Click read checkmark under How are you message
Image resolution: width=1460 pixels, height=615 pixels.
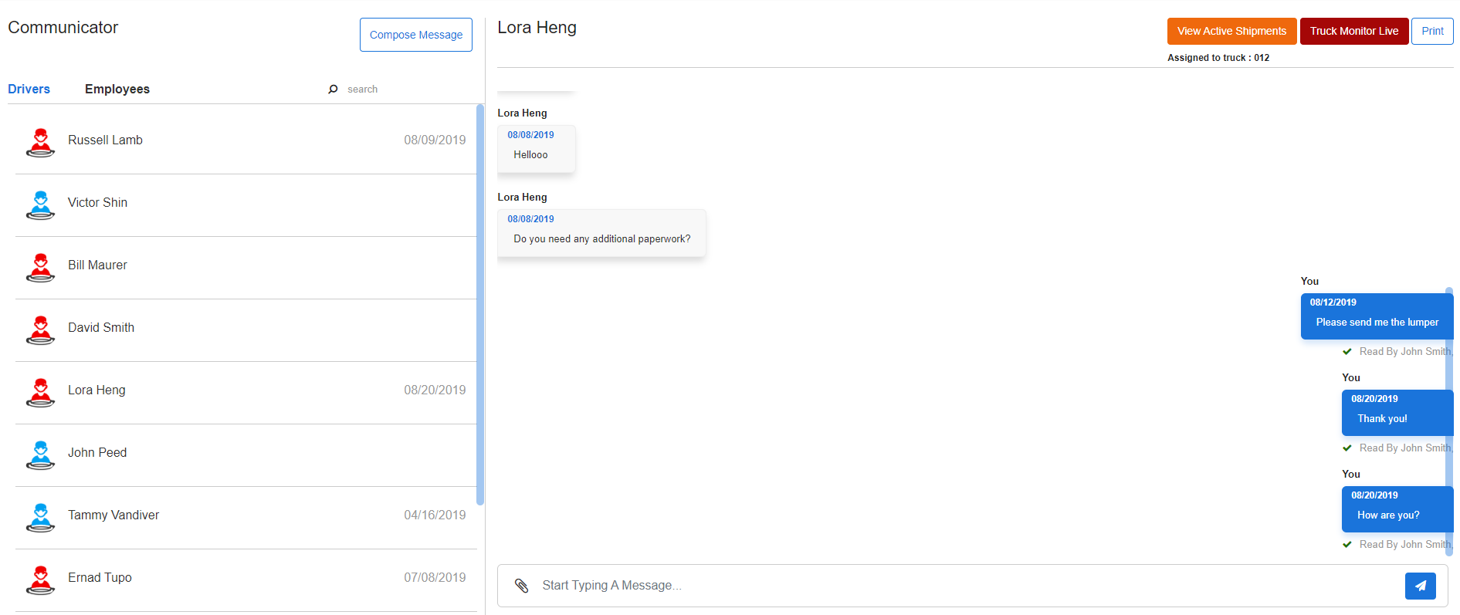[1347, 545]
